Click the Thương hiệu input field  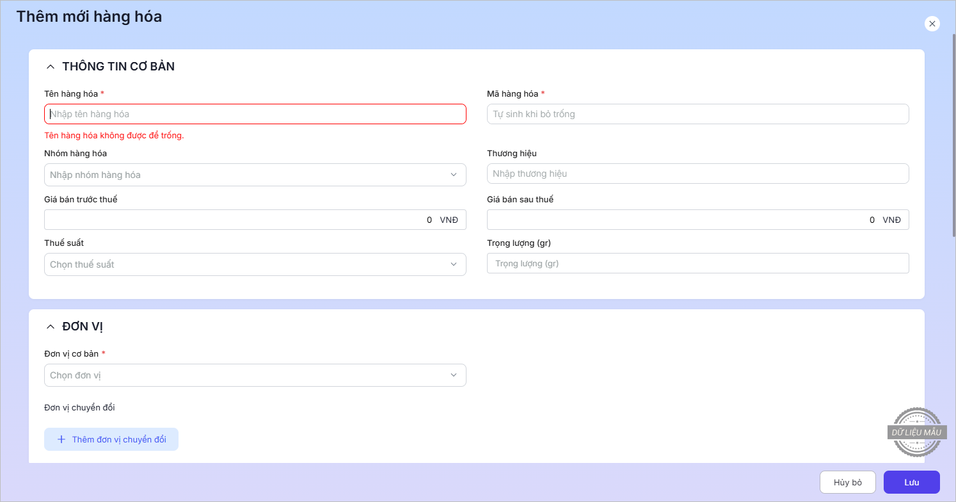tap(697, 174)
